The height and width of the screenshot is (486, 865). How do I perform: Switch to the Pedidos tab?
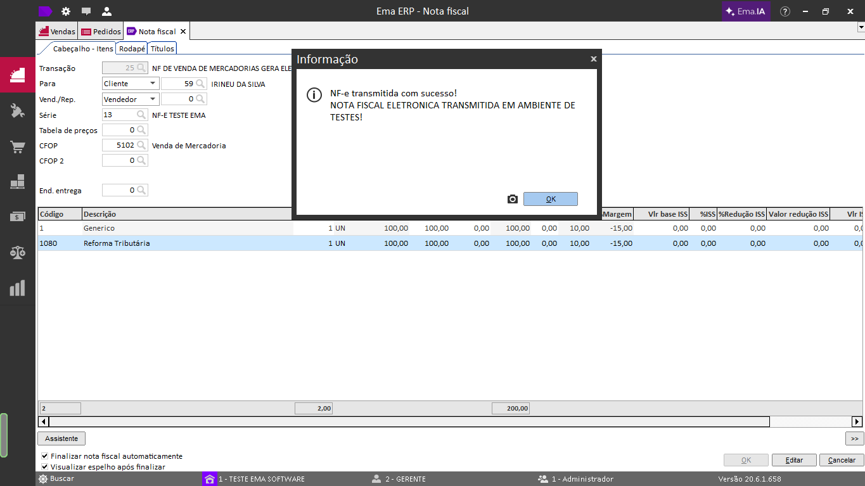(x=101, y=32)
